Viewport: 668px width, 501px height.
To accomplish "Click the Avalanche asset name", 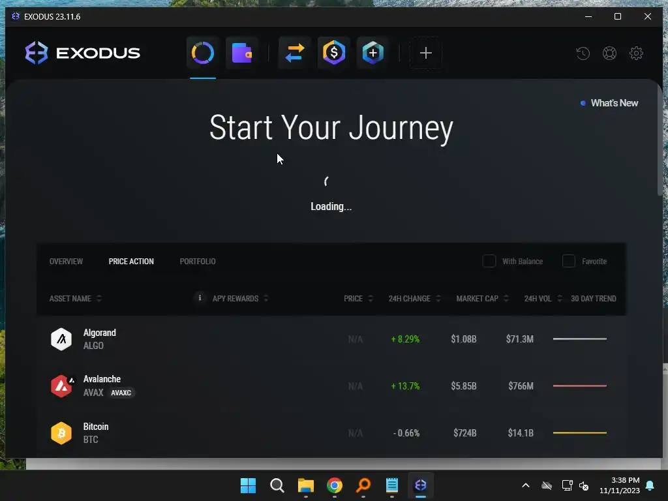I will [x=102, y=379].
